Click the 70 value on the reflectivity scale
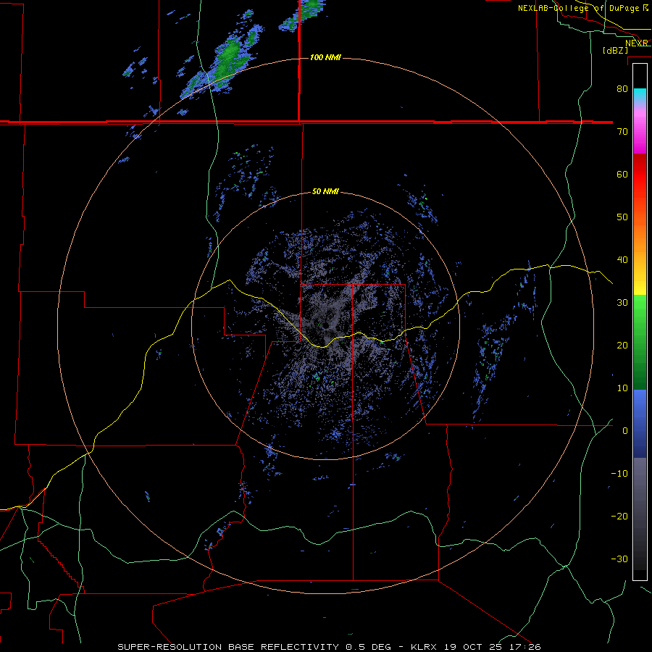The width and height of the screenshot is (652, 652). tap(622, 132)
